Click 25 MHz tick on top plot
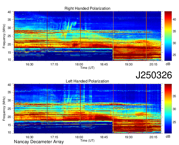The width and height of the screenshot is (179, 145). tap(9, 36)
